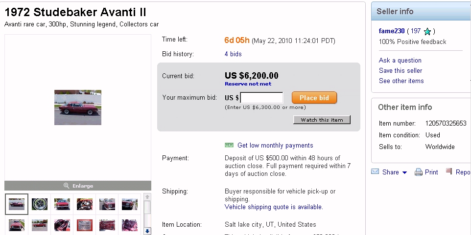The width and height of the screenshot is (471, 235).
Task: Click the low monthly payments money icon
Action: coord(229,145)
